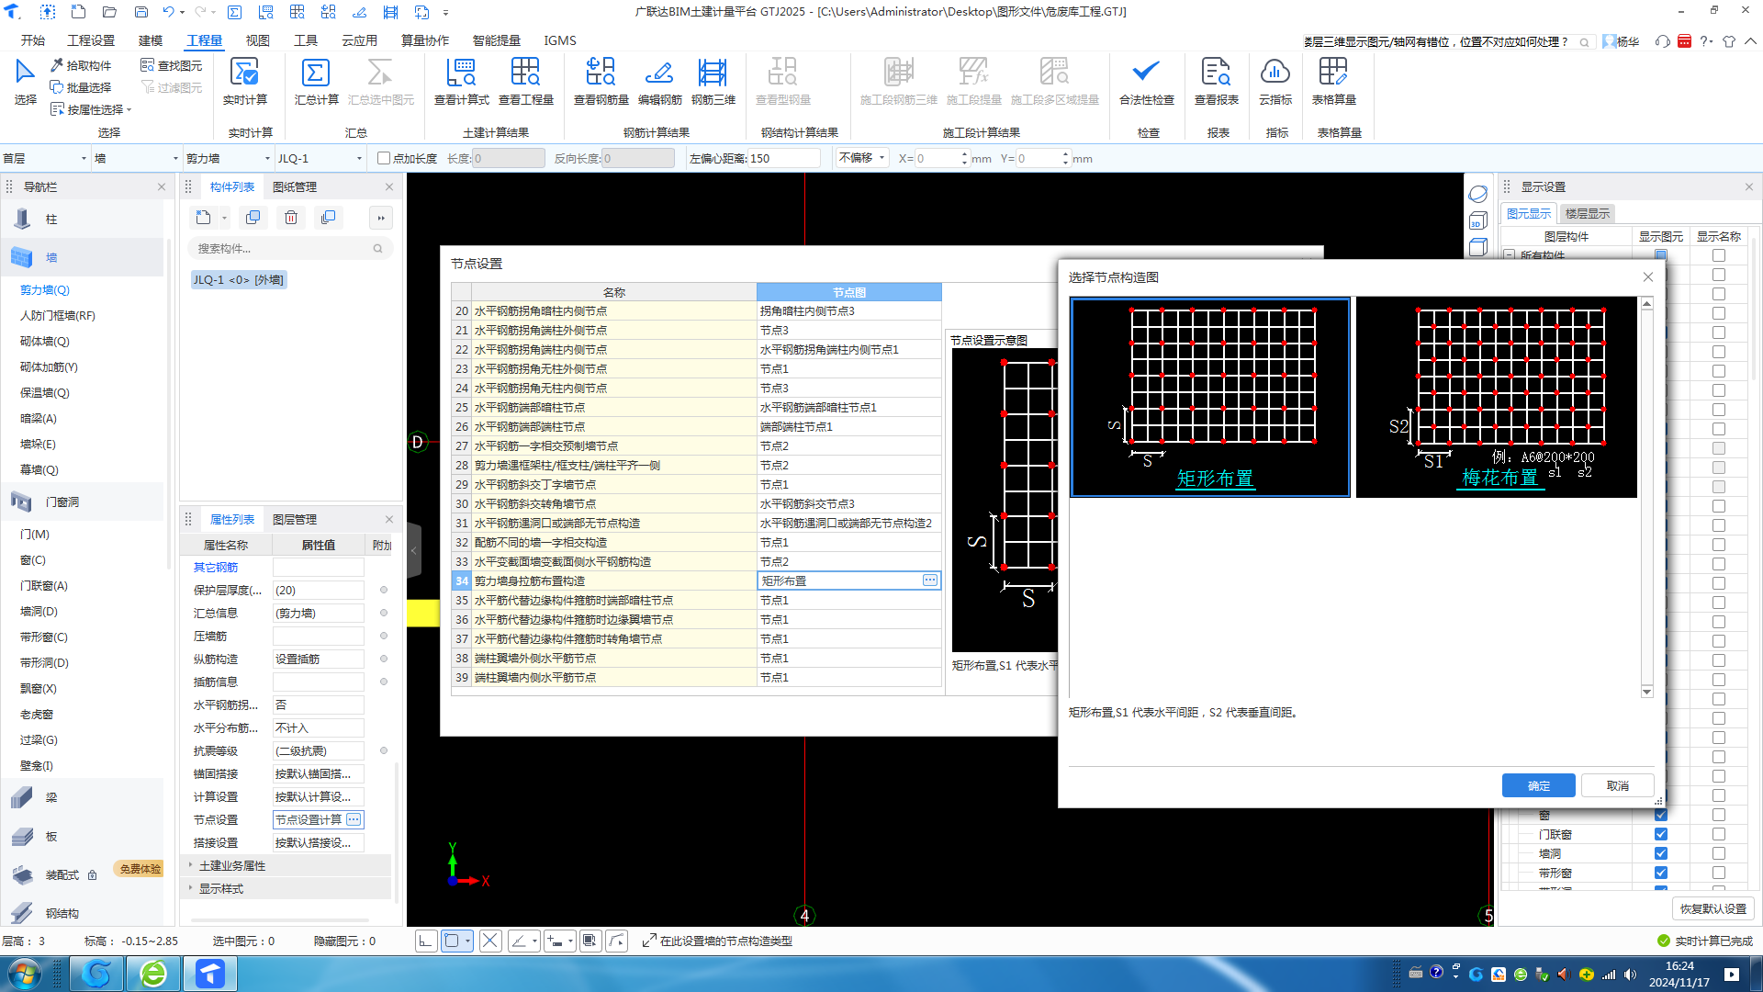This screenshot has height=992, width=1763.
Task: Switch to 图纸管理 tab
Action: 295,186
